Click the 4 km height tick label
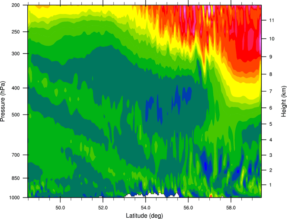This screenshot has height=219, width=287. click(270, 140)
